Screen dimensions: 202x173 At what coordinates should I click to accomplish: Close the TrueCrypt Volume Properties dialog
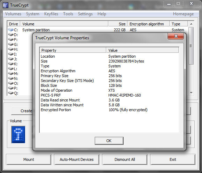tap(176, 36)
